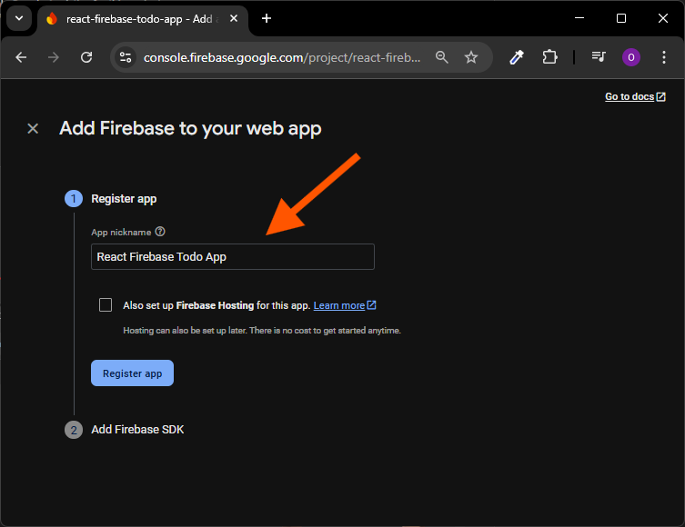Go forward to the next page
Image resolution: width=685 pixels, height=527 pixels.
pos(54,57)
